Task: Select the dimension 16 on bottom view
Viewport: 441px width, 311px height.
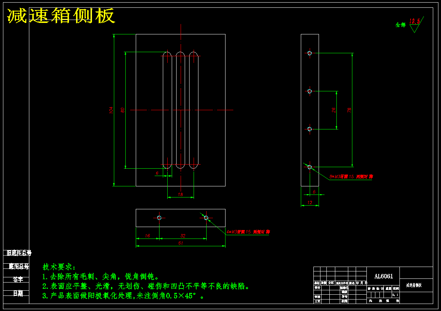Action: pos(148,236)
